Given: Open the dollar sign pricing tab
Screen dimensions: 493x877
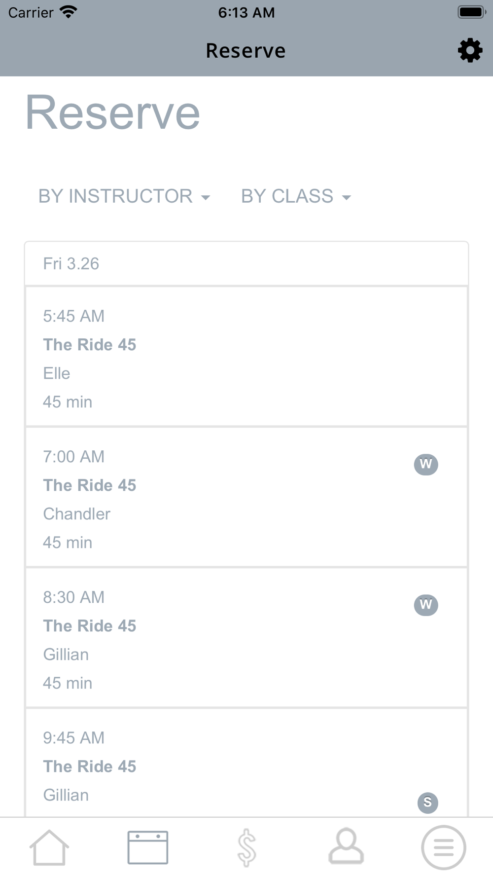Looking at the screenshot, I should coord(246,847).
